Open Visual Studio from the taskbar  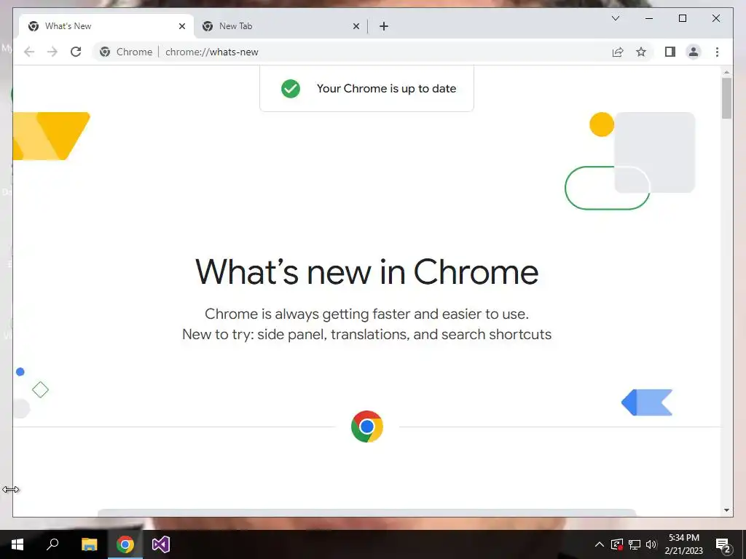161,544
